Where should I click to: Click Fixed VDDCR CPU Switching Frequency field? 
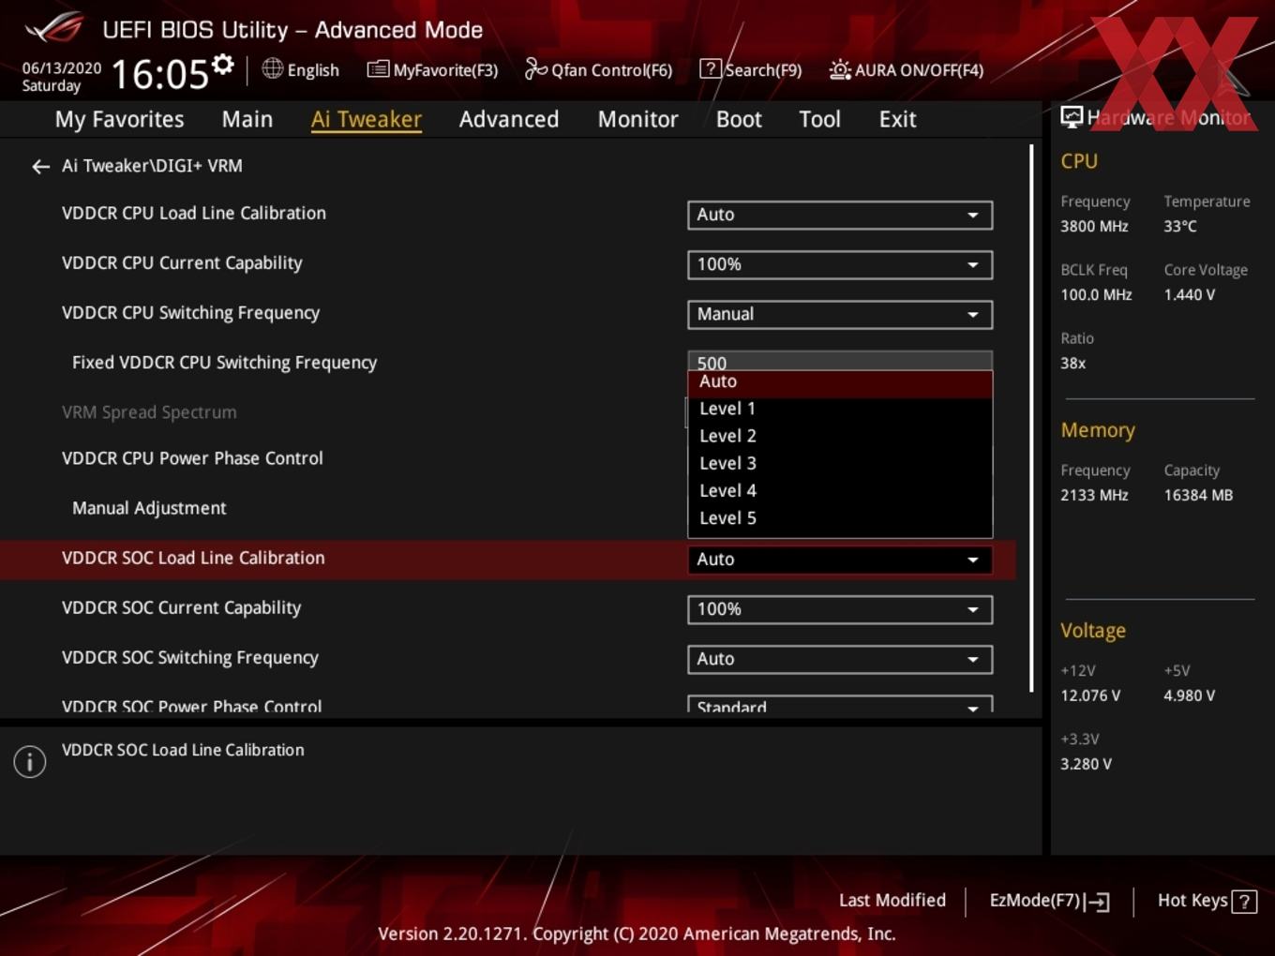840,361
